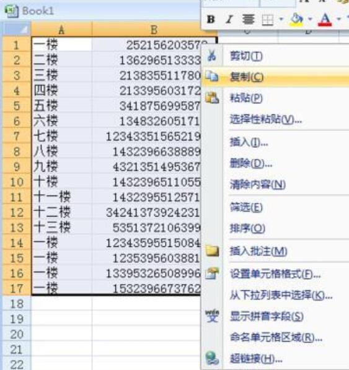Screen dimensions: 349x370
Task: Click cell with value 12343351565219
Action: point(146,136)
